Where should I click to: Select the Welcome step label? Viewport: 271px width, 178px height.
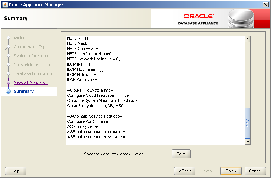(22, 38)
